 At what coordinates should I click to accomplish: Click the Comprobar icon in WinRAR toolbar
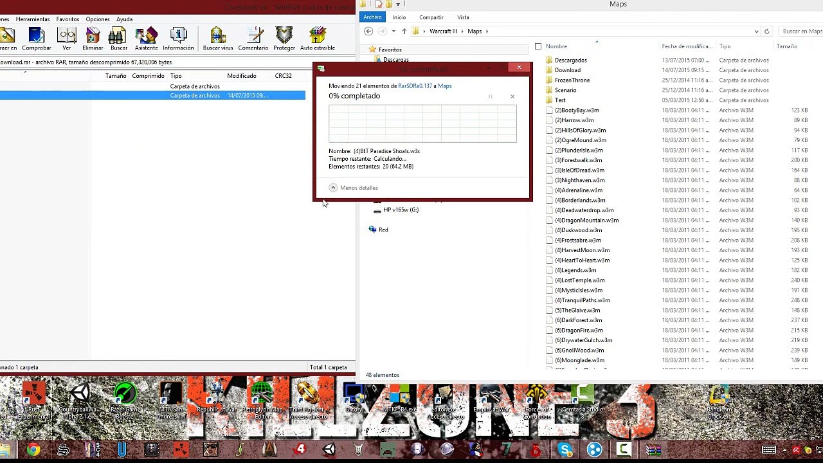pos(37,39)
